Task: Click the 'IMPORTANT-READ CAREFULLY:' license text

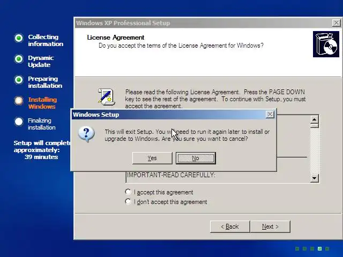Action: coord(171,175)
